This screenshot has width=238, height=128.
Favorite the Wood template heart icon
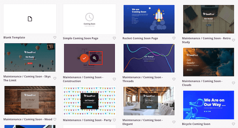[55, 119]
